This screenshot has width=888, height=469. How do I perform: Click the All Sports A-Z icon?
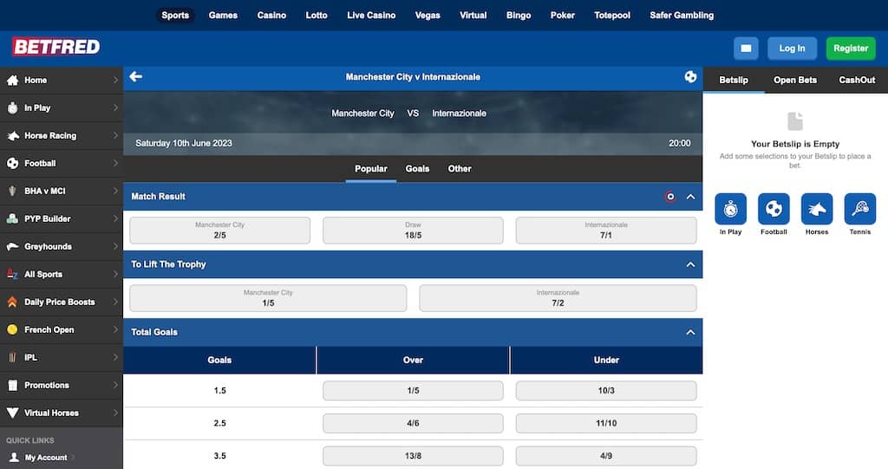pos(12,274)
